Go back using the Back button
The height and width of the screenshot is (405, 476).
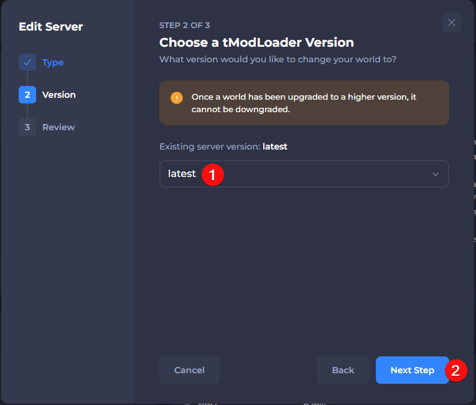343,370
